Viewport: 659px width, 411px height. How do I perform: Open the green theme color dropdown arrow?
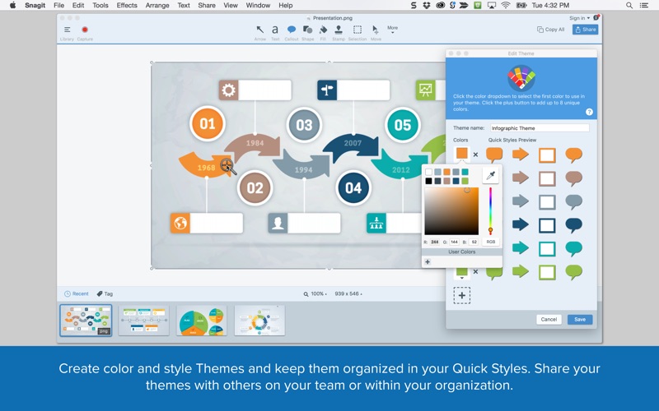[462, 278]
